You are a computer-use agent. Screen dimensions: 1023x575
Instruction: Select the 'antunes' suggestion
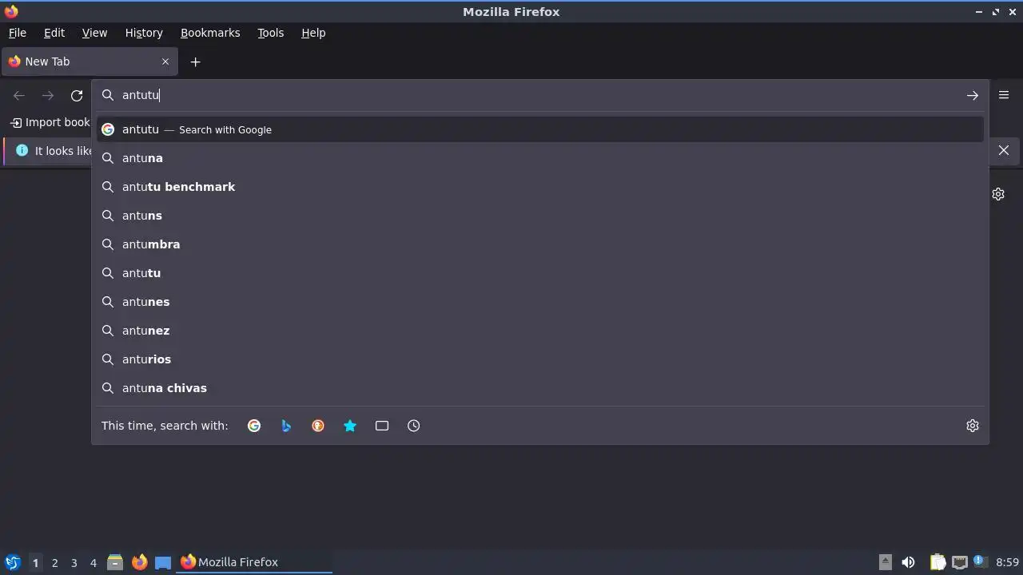tap(540, 302)
